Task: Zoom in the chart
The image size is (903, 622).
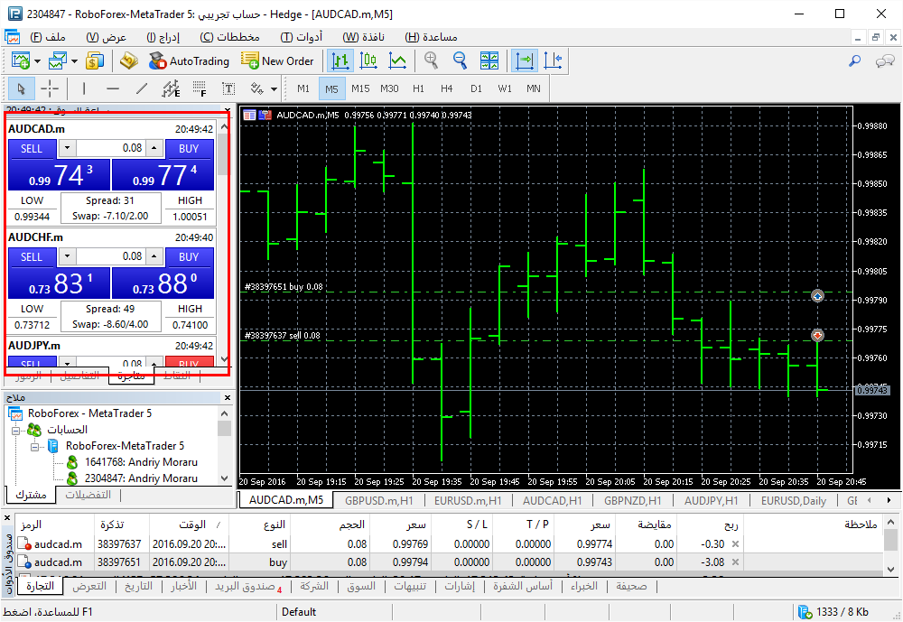Action: (431, 60)
